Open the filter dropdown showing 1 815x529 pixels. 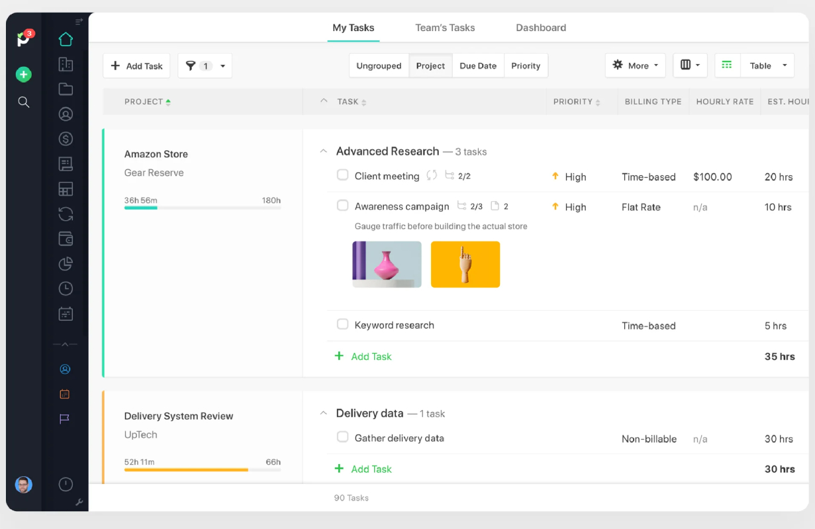click(x=205, y=65)
